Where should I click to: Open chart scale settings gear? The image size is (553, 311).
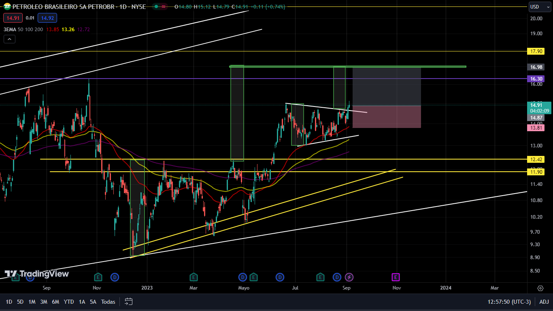540,288
